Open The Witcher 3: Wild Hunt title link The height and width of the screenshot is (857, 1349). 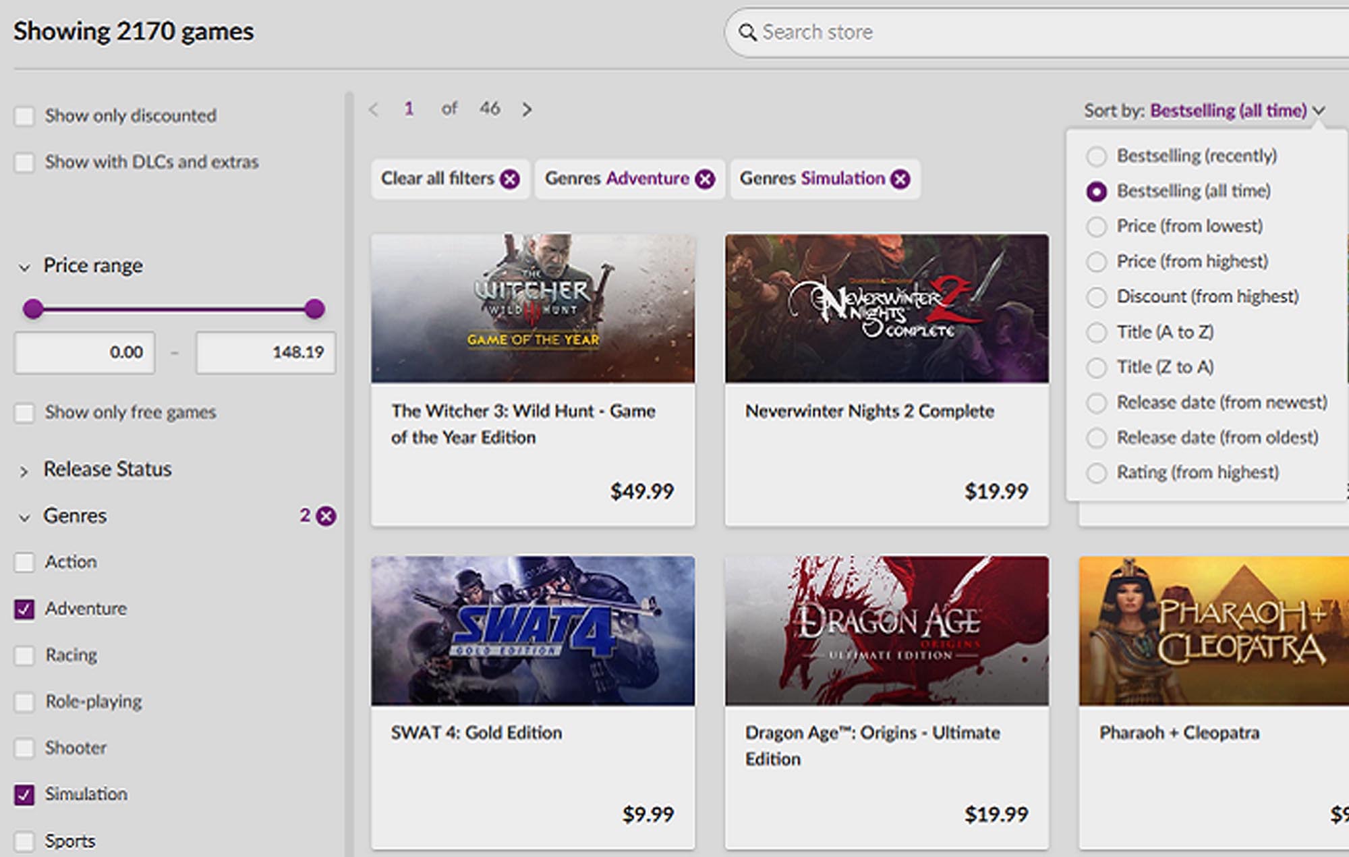523,424
